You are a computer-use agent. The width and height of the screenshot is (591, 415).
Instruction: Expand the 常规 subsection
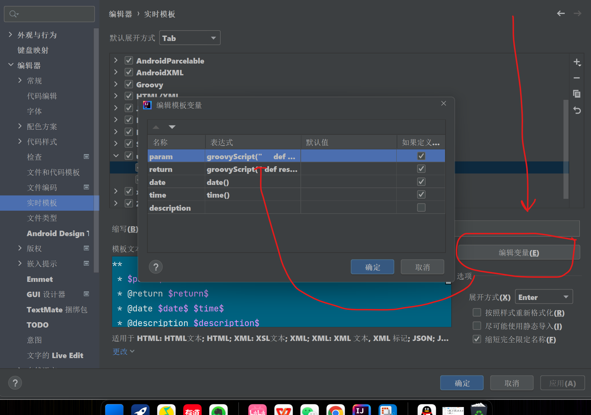[20, 80]
